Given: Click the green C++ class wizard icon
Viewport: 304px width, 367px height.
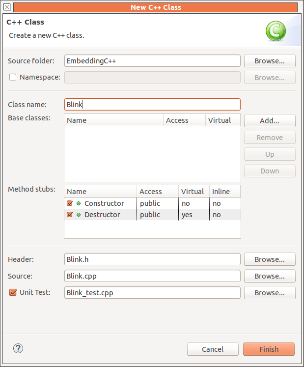Looking at the screenshot, I should (x=276, y=31).
